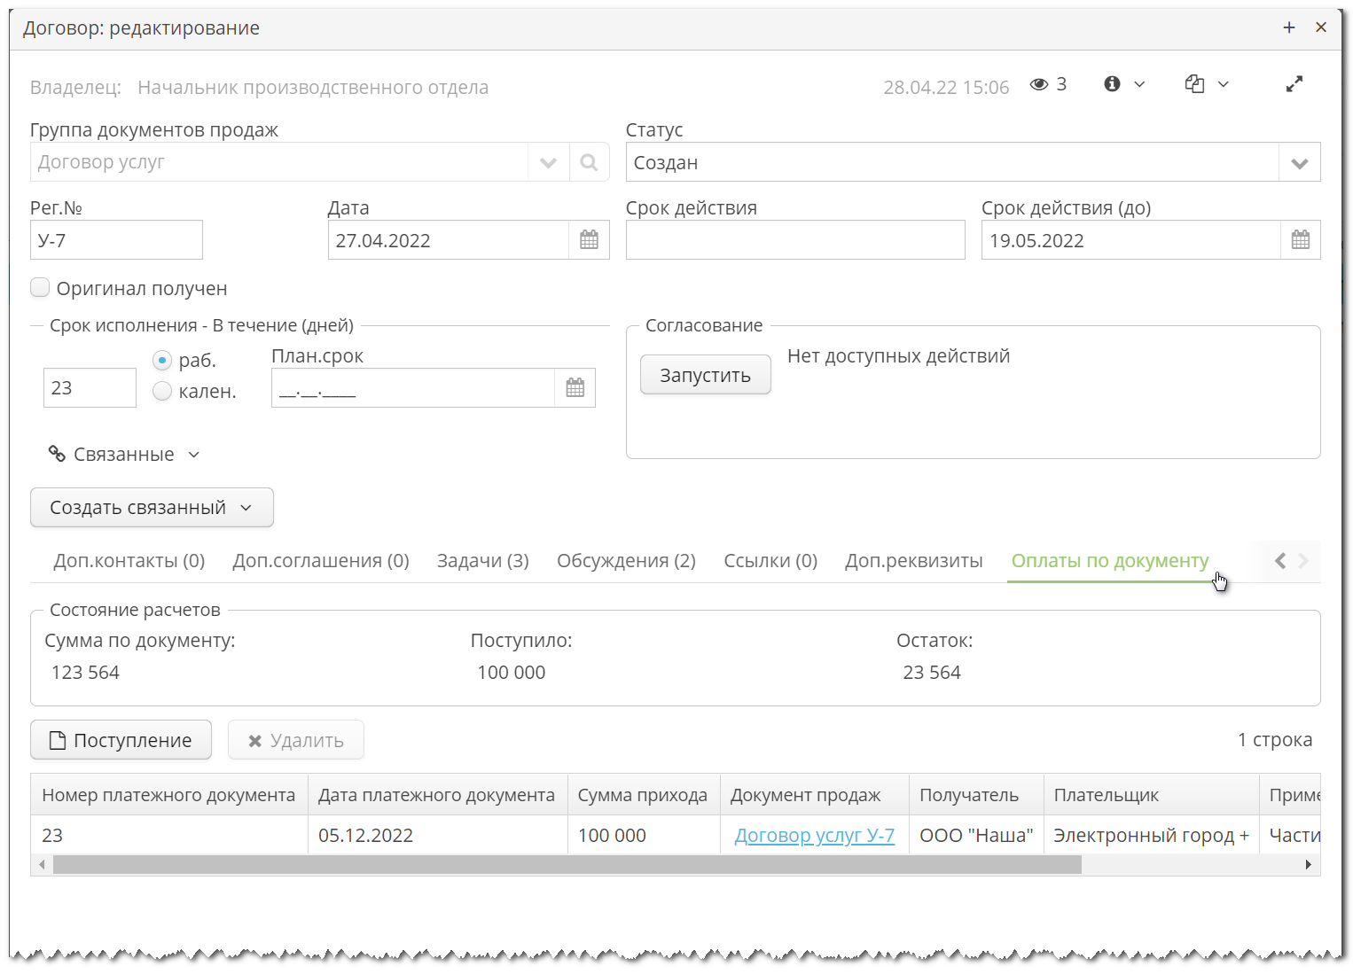Click the copy document icon in header
Screen dimensions: 1353x974
coord(1194,83)
